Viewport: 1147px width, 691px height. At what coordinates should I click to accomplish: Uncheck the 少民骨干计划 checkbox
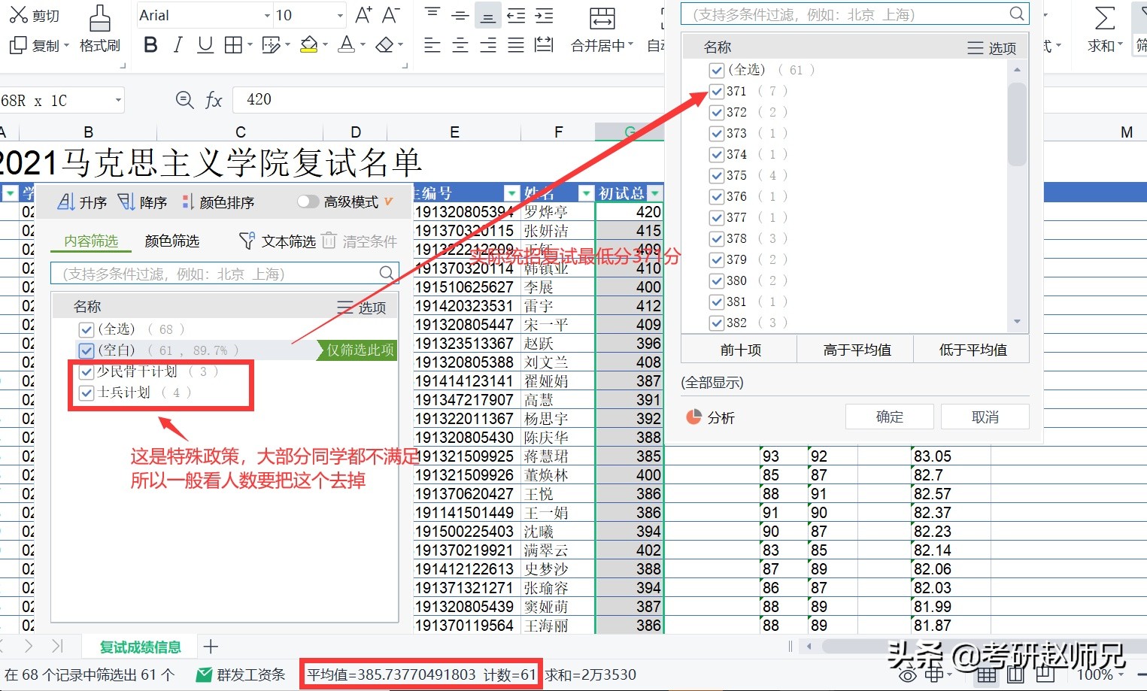click(x=86, y=371)
